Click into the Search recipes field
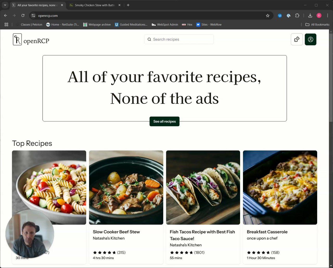This screenshot has width=333, height=268. coord(179,39)
